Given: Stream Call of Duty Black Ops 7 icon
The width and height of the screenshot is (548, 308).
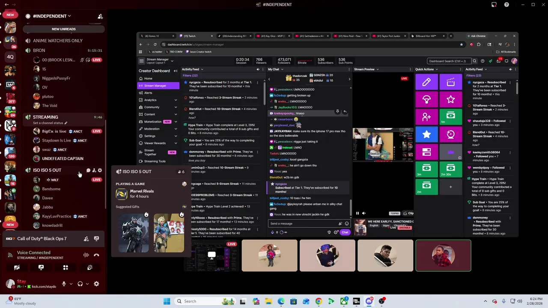Looking at the screenshot, I should (96, 239).
